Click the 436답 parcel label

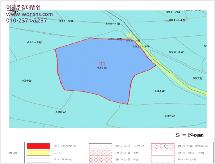tap(60, 112)
